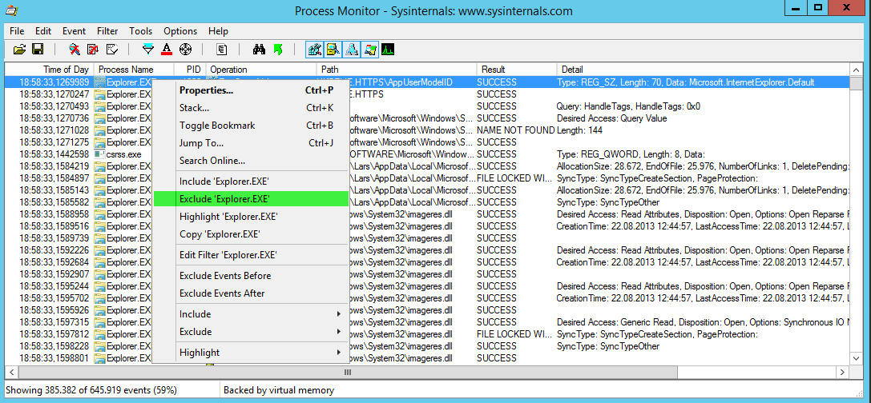Click the 'Type: REG_QWORD, Length: 8' detail cell
The image size is (871, 403).
coord(631,154)
